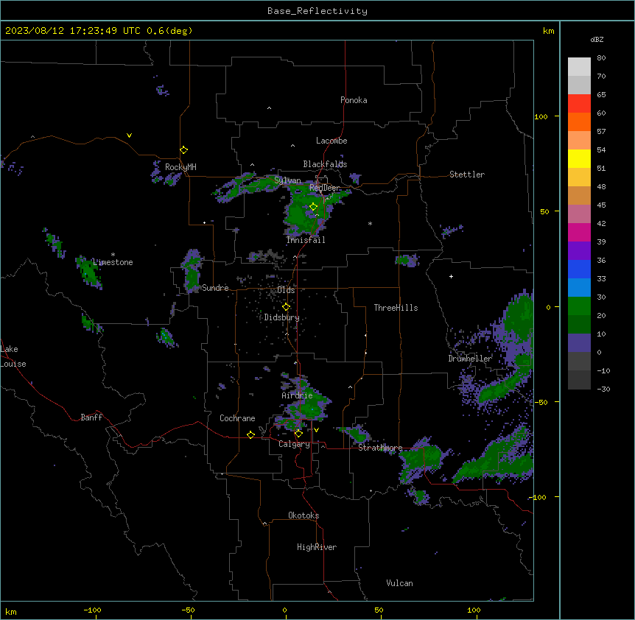Click the asterisk marker above Limestone label
Viewport: 635px width, 620px height.
tap(113, 255)
